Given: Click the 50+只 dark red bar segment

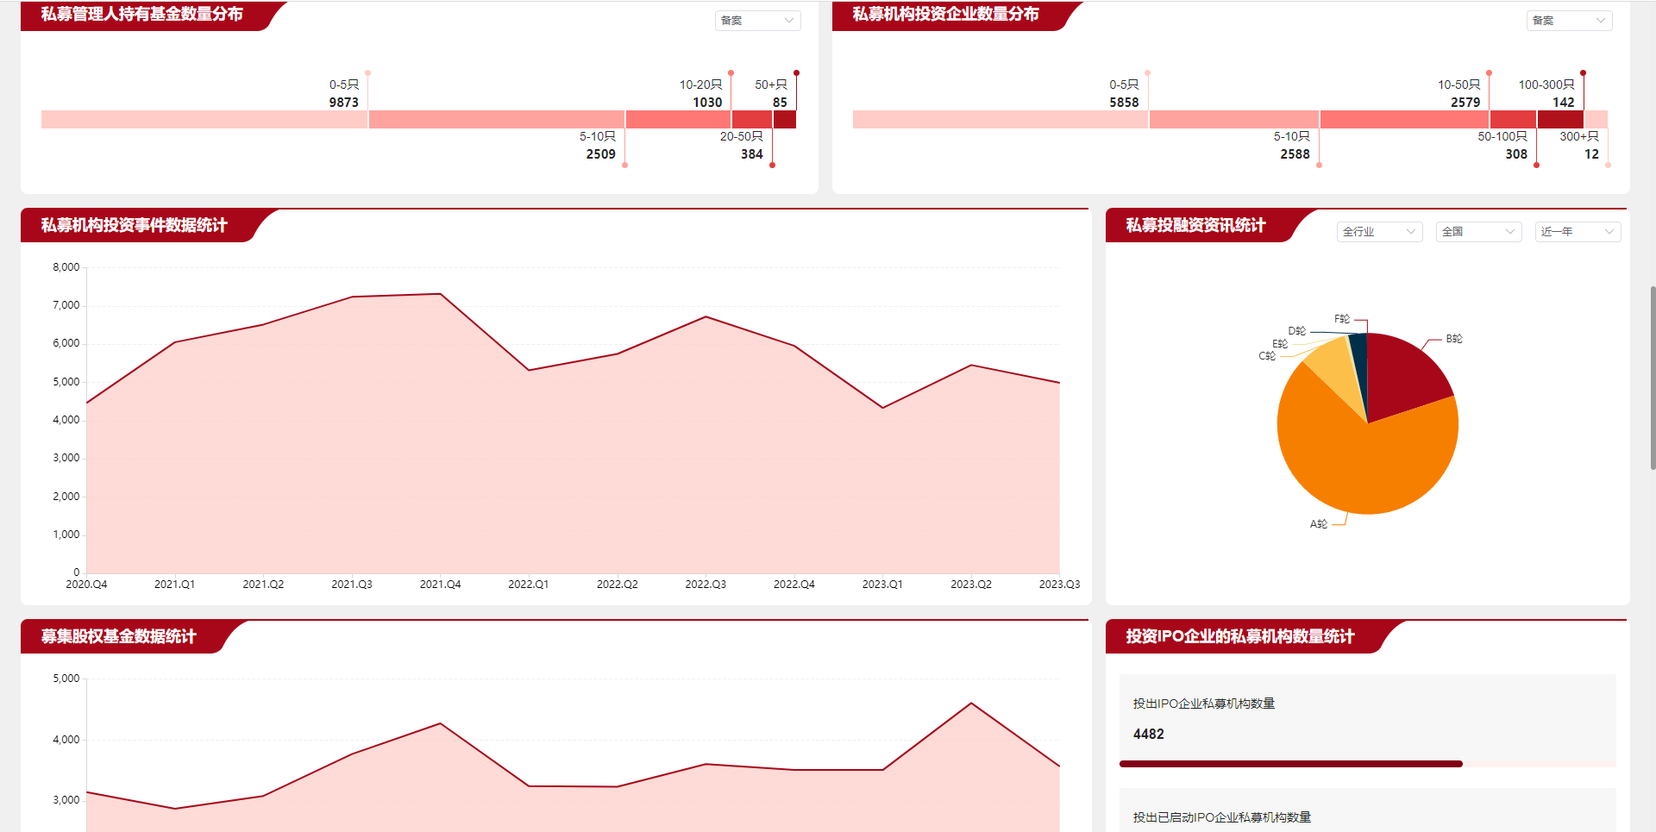Looking at the screenshot, I should tap(785, 120).
